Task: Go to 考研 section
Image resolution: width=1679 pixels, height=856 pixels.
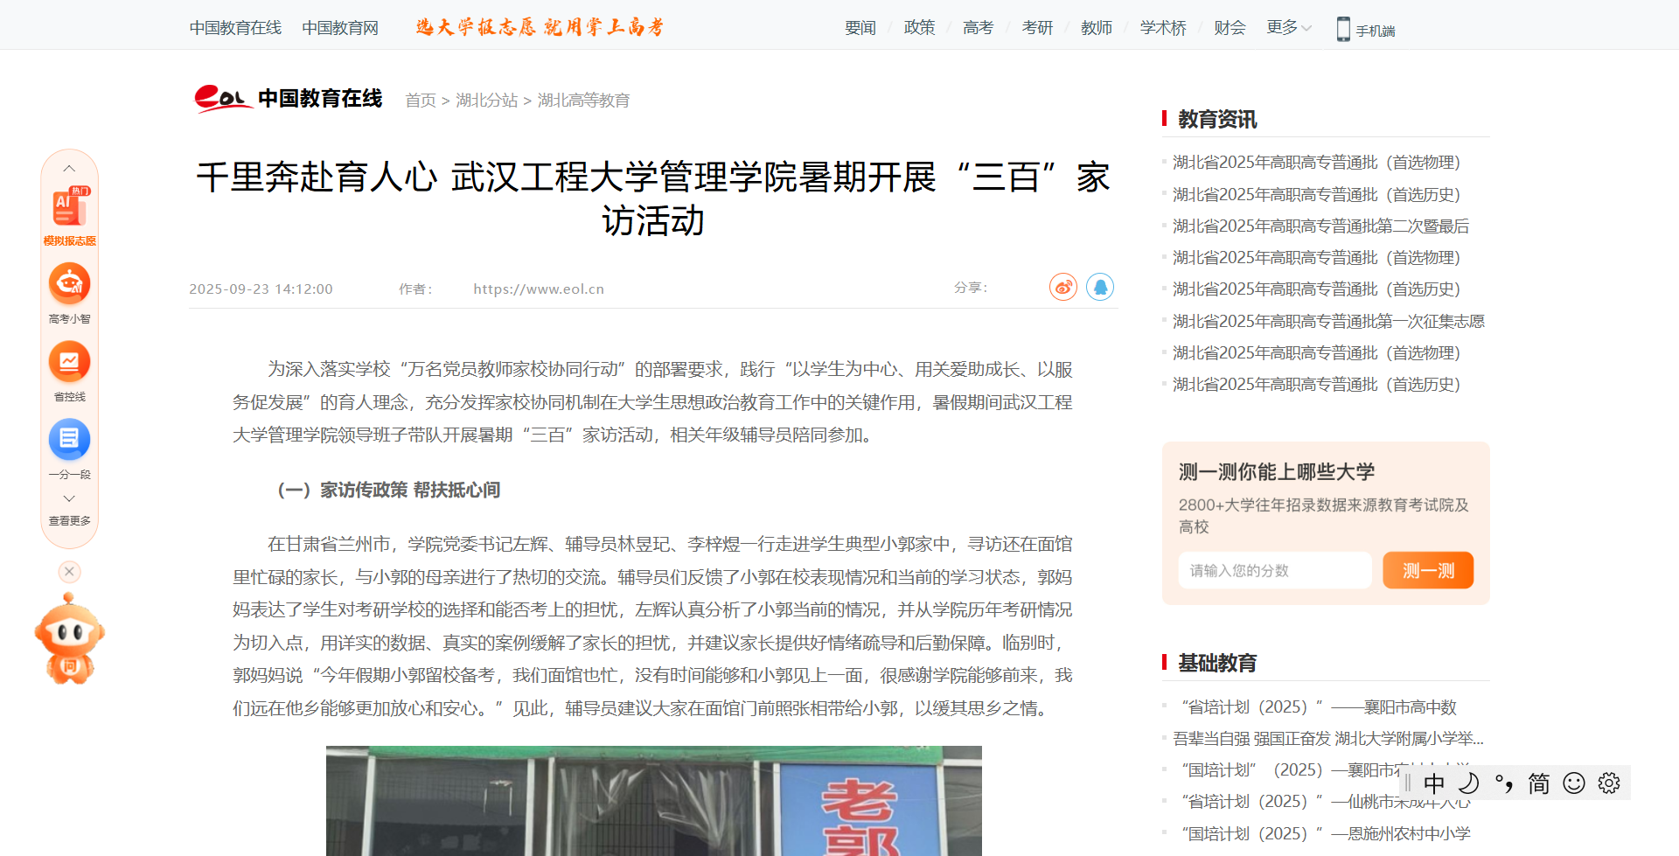Action: [x=1037, y=28]
